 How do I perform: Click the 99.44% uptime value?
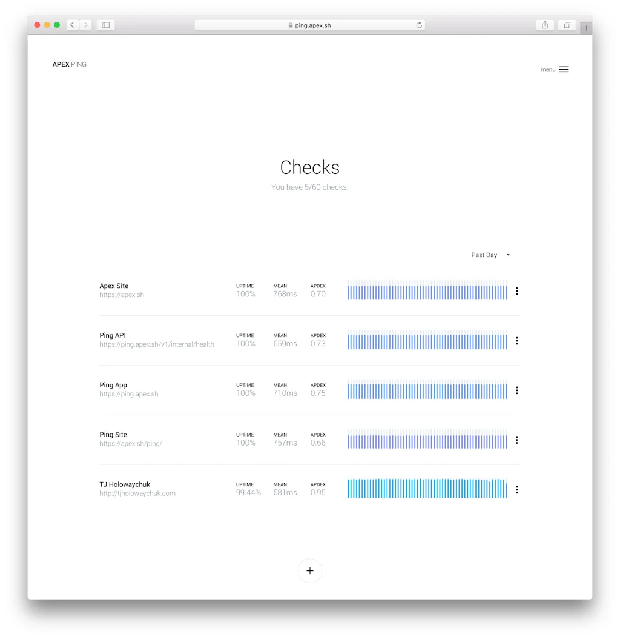coord(248,493)
